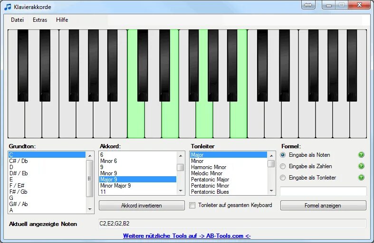This screenshot has width=374, height=243.
Task: Select chord 6 in Akkord list
Action: pos(138,155)
